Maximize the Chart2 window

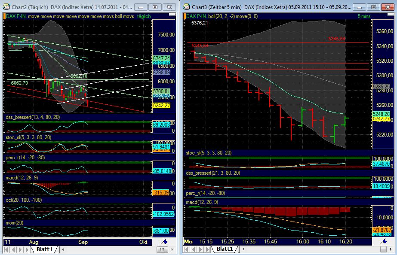tap(155, 7)
